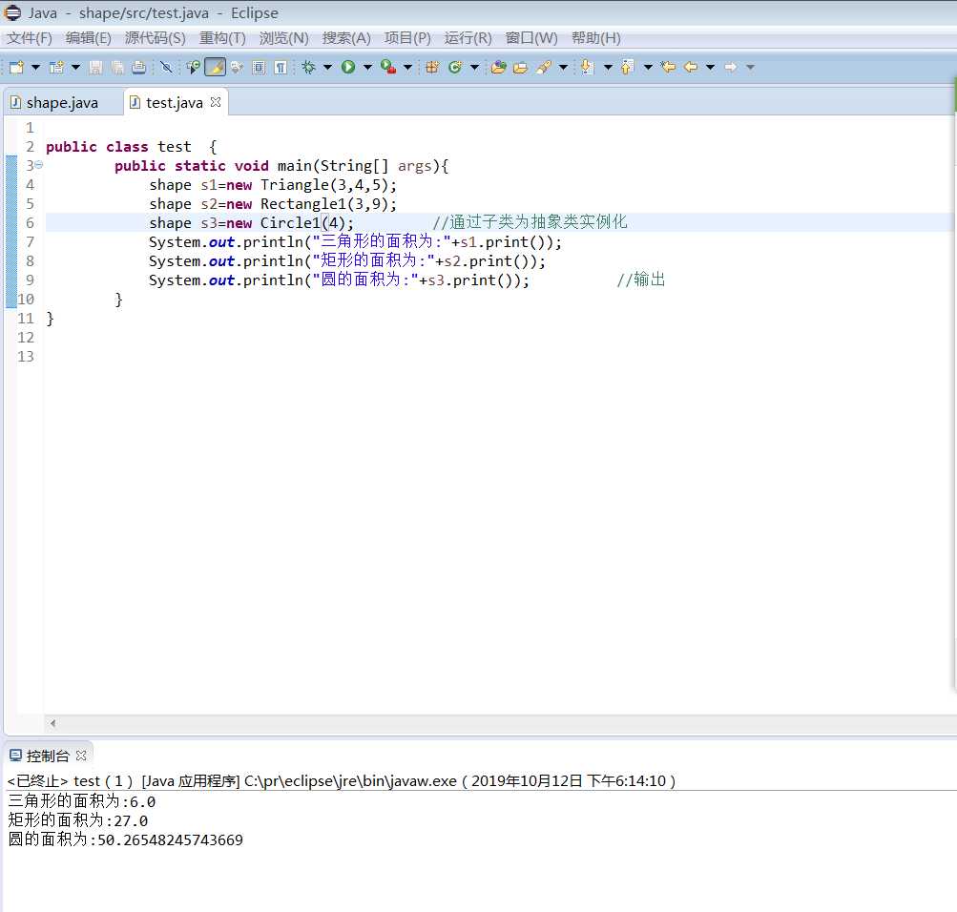Open the Forward history dropdown arrow
This screenshot has width=957, height=912.
tap(751, 67)
